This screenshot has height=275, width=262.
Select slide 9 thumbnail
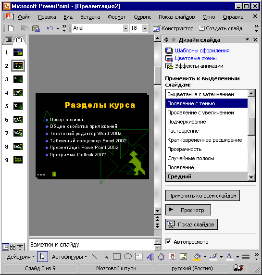pos(18,160)
